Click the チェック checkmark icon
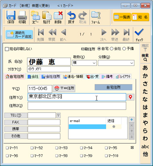Viewport: 153px width, 166px height. pyautogui.click(x=139, y=32)
